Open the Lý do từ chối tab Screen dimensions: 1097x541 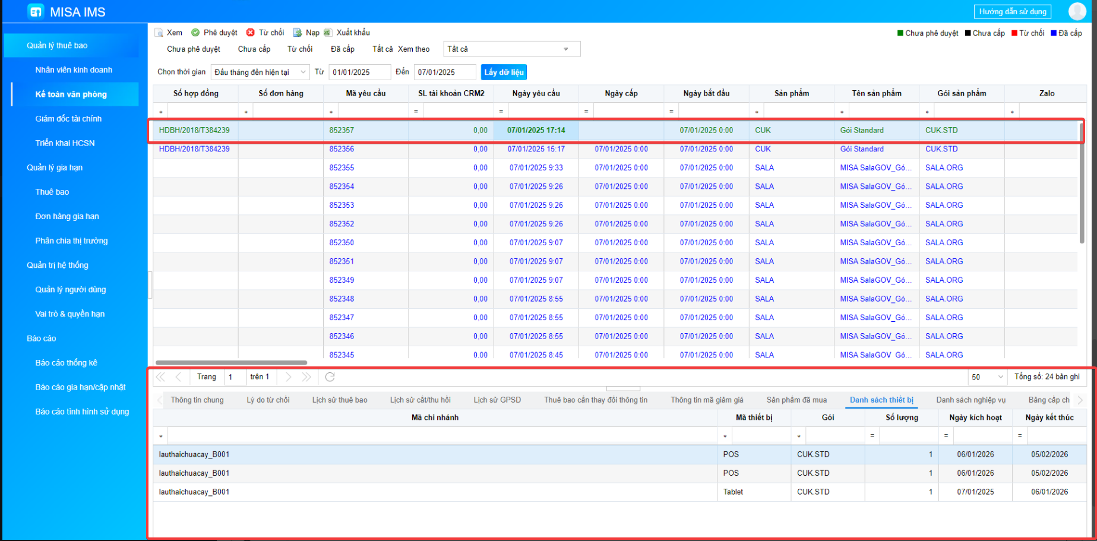coord(268,400)
